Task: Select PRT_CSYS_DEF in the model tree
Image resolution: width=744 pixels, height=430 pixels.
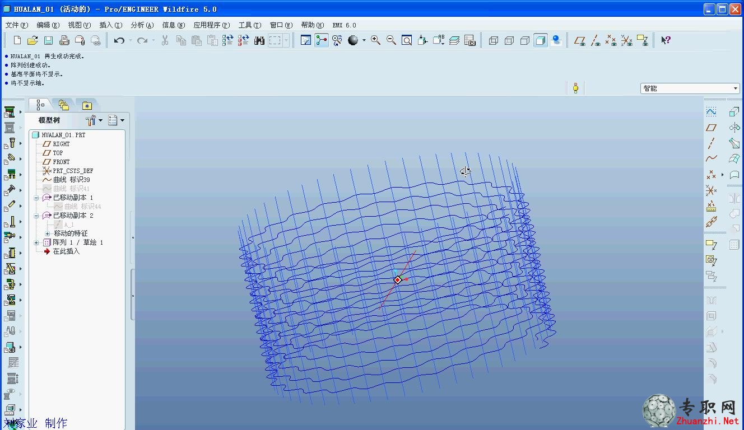Action: pyautogui.click(x=68, y=171)
